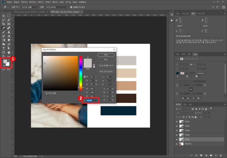Click the 취소 button in color picker
The image size is (227, 158).
pyautogui.click(x=106, y=60)
